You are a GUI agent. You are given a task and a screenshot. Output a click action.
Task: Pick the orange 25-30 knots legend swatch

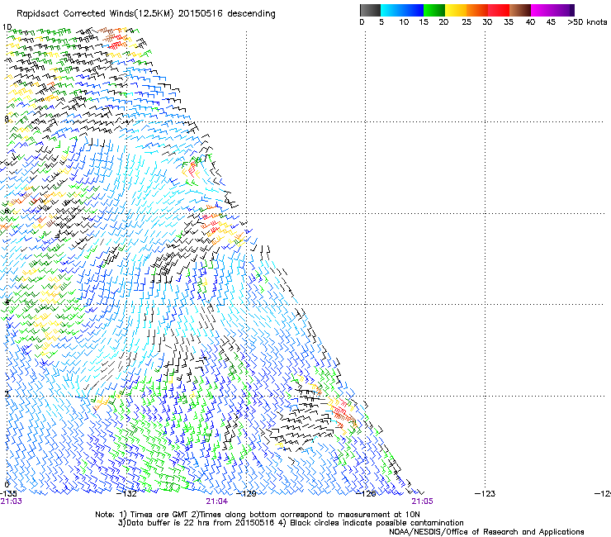click(477, 10)
